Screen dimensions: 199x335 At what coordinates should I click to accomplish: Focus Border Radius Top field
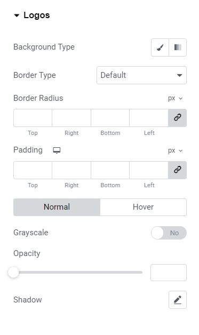(33, 118)
